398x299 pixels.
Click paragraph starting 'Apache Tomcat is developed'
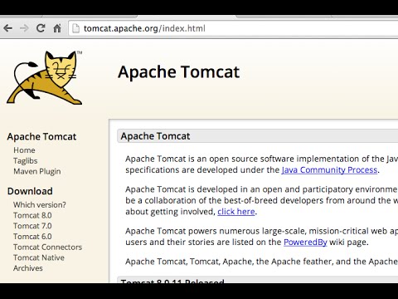tap(261, 200)
